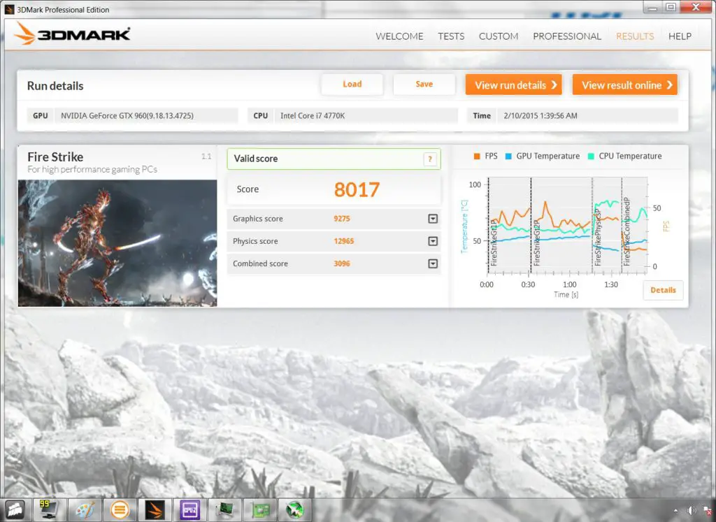
Task: Expand the Graphics score details
Action: pos(433,219)
